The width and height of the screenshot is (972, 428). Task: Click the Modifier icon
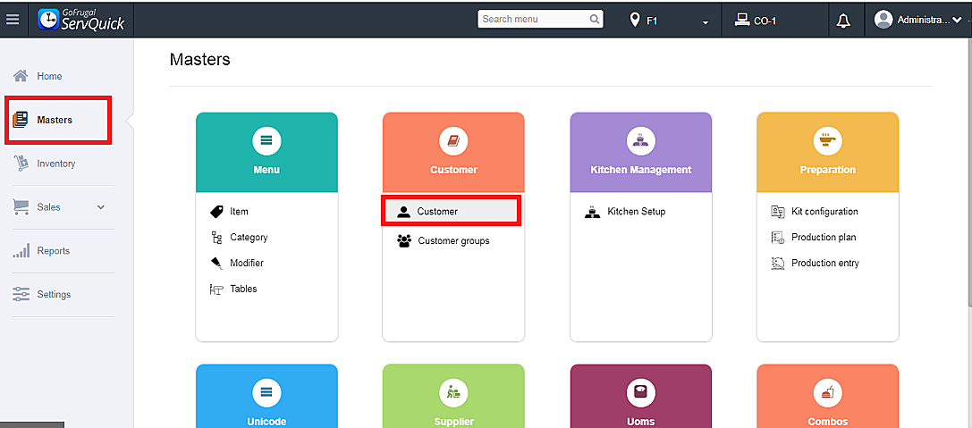tap(216, 264)
